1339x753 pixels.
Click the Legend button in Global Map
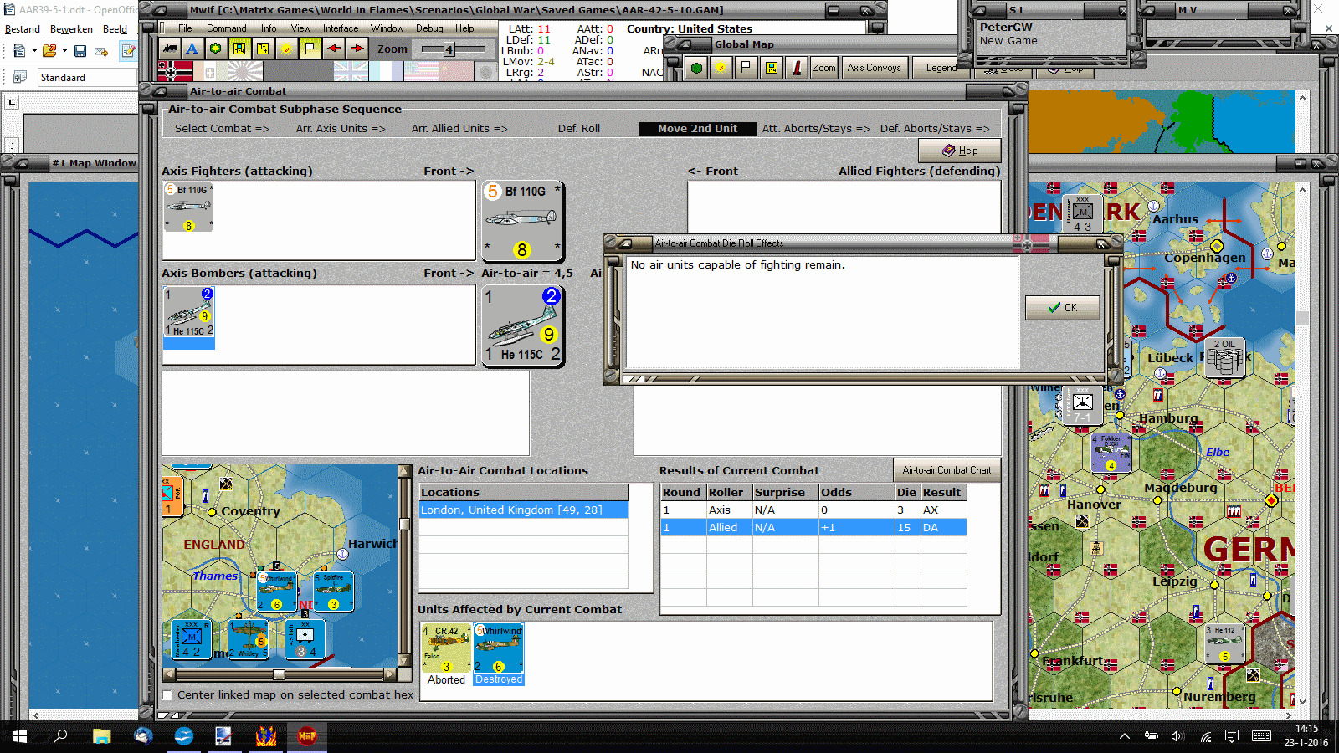(x=941, y=68)
